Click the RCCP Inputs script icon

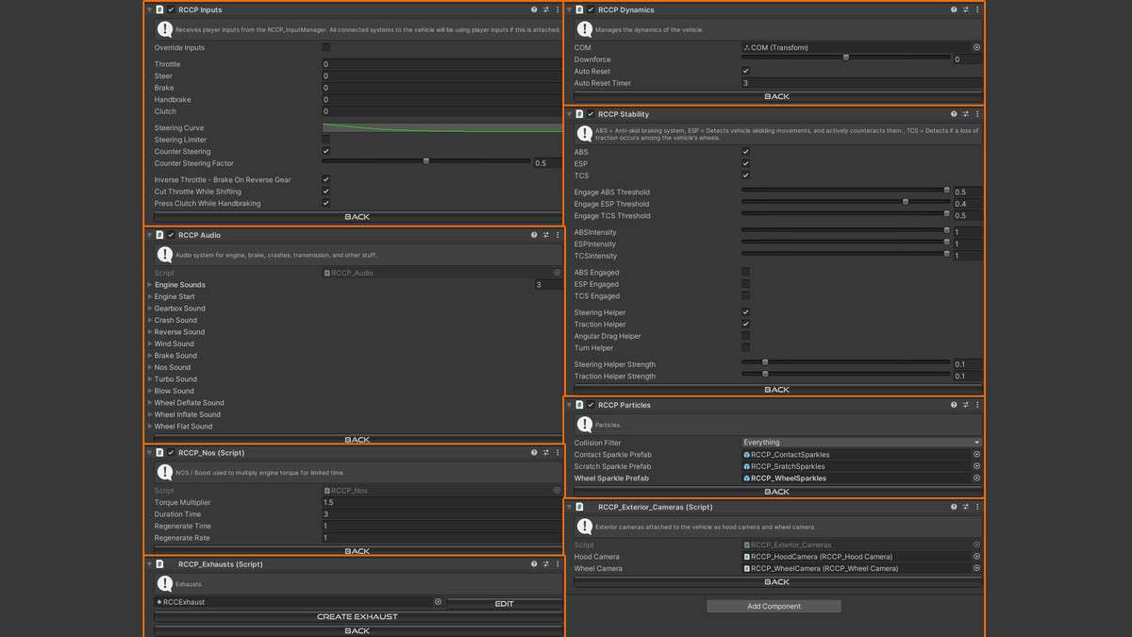point(159,9)
